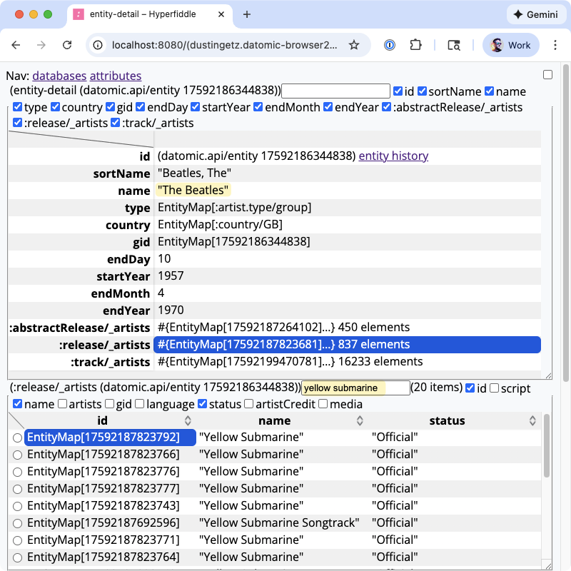The width and height of the screenshot is (571, 571).
Task: Uncheck the country column checkbox
Action: click(x=55, y=106)
